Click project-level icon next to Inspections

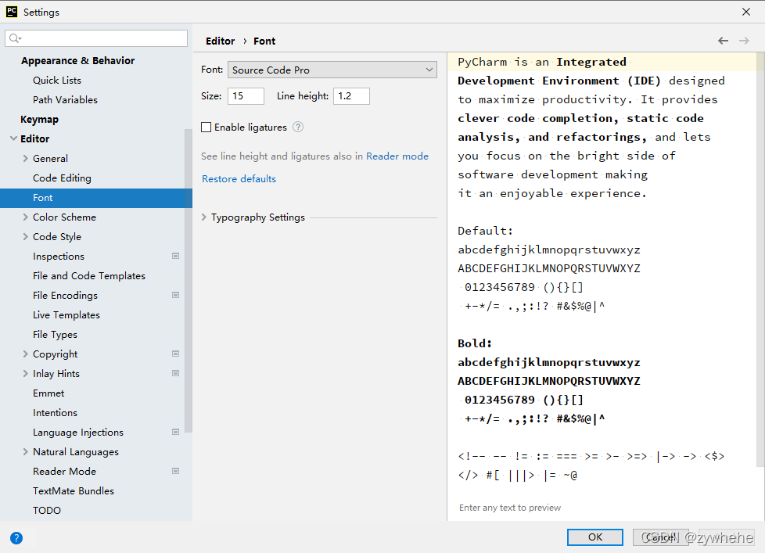(x=176, y=256)
